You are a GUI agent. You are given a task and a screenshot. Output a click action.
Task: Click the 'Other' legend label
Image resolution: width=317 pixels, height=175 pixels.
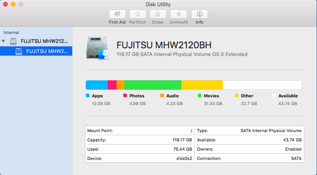pyautogui.click(x=247, y=96)
